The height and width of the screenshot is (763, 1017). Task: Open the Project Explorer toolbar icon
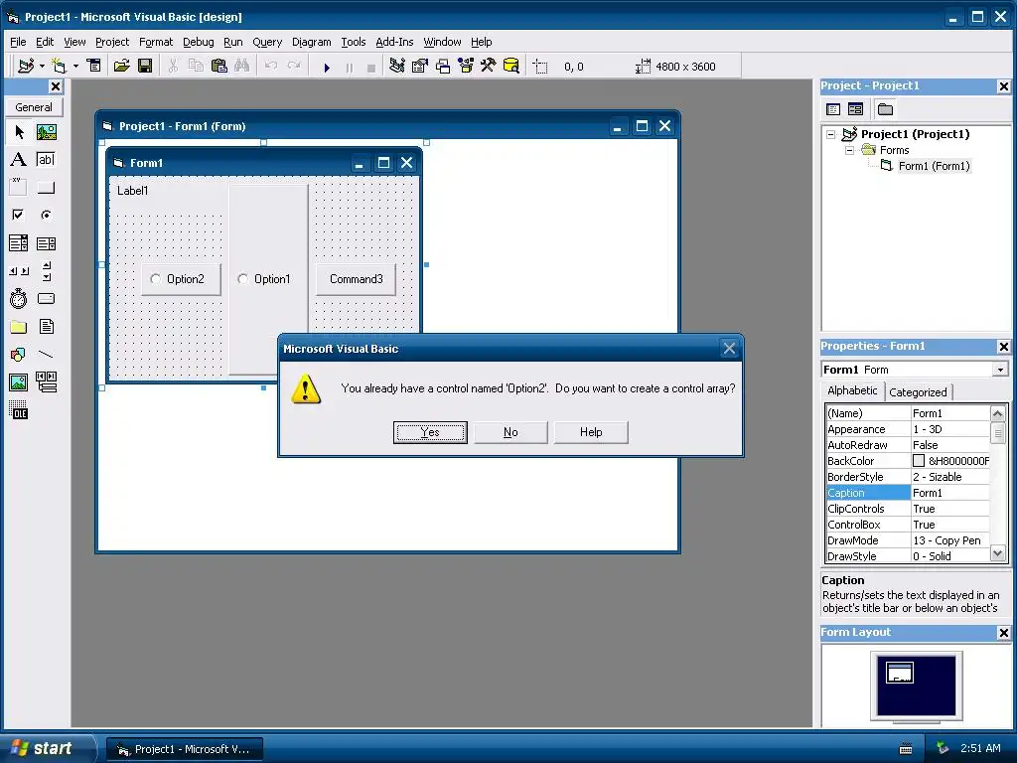pyautogui.click(x=397, y=67)
